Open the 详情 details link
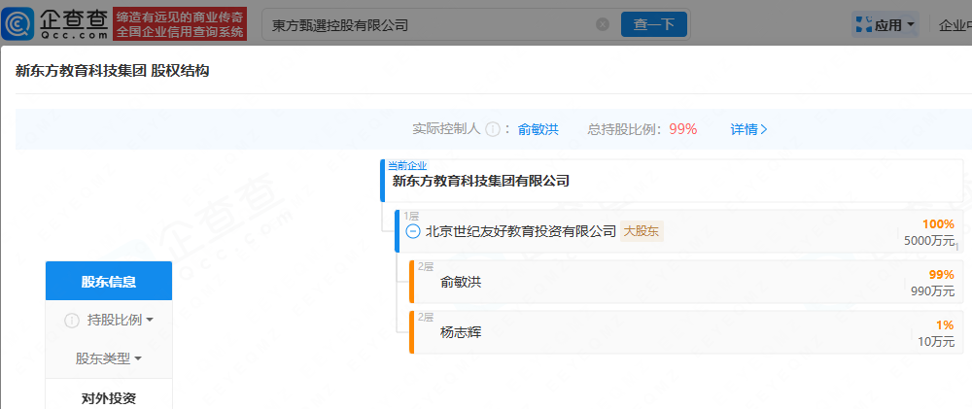Image resolution: width=972 pixels, height=409 pixels. point(748,129)
